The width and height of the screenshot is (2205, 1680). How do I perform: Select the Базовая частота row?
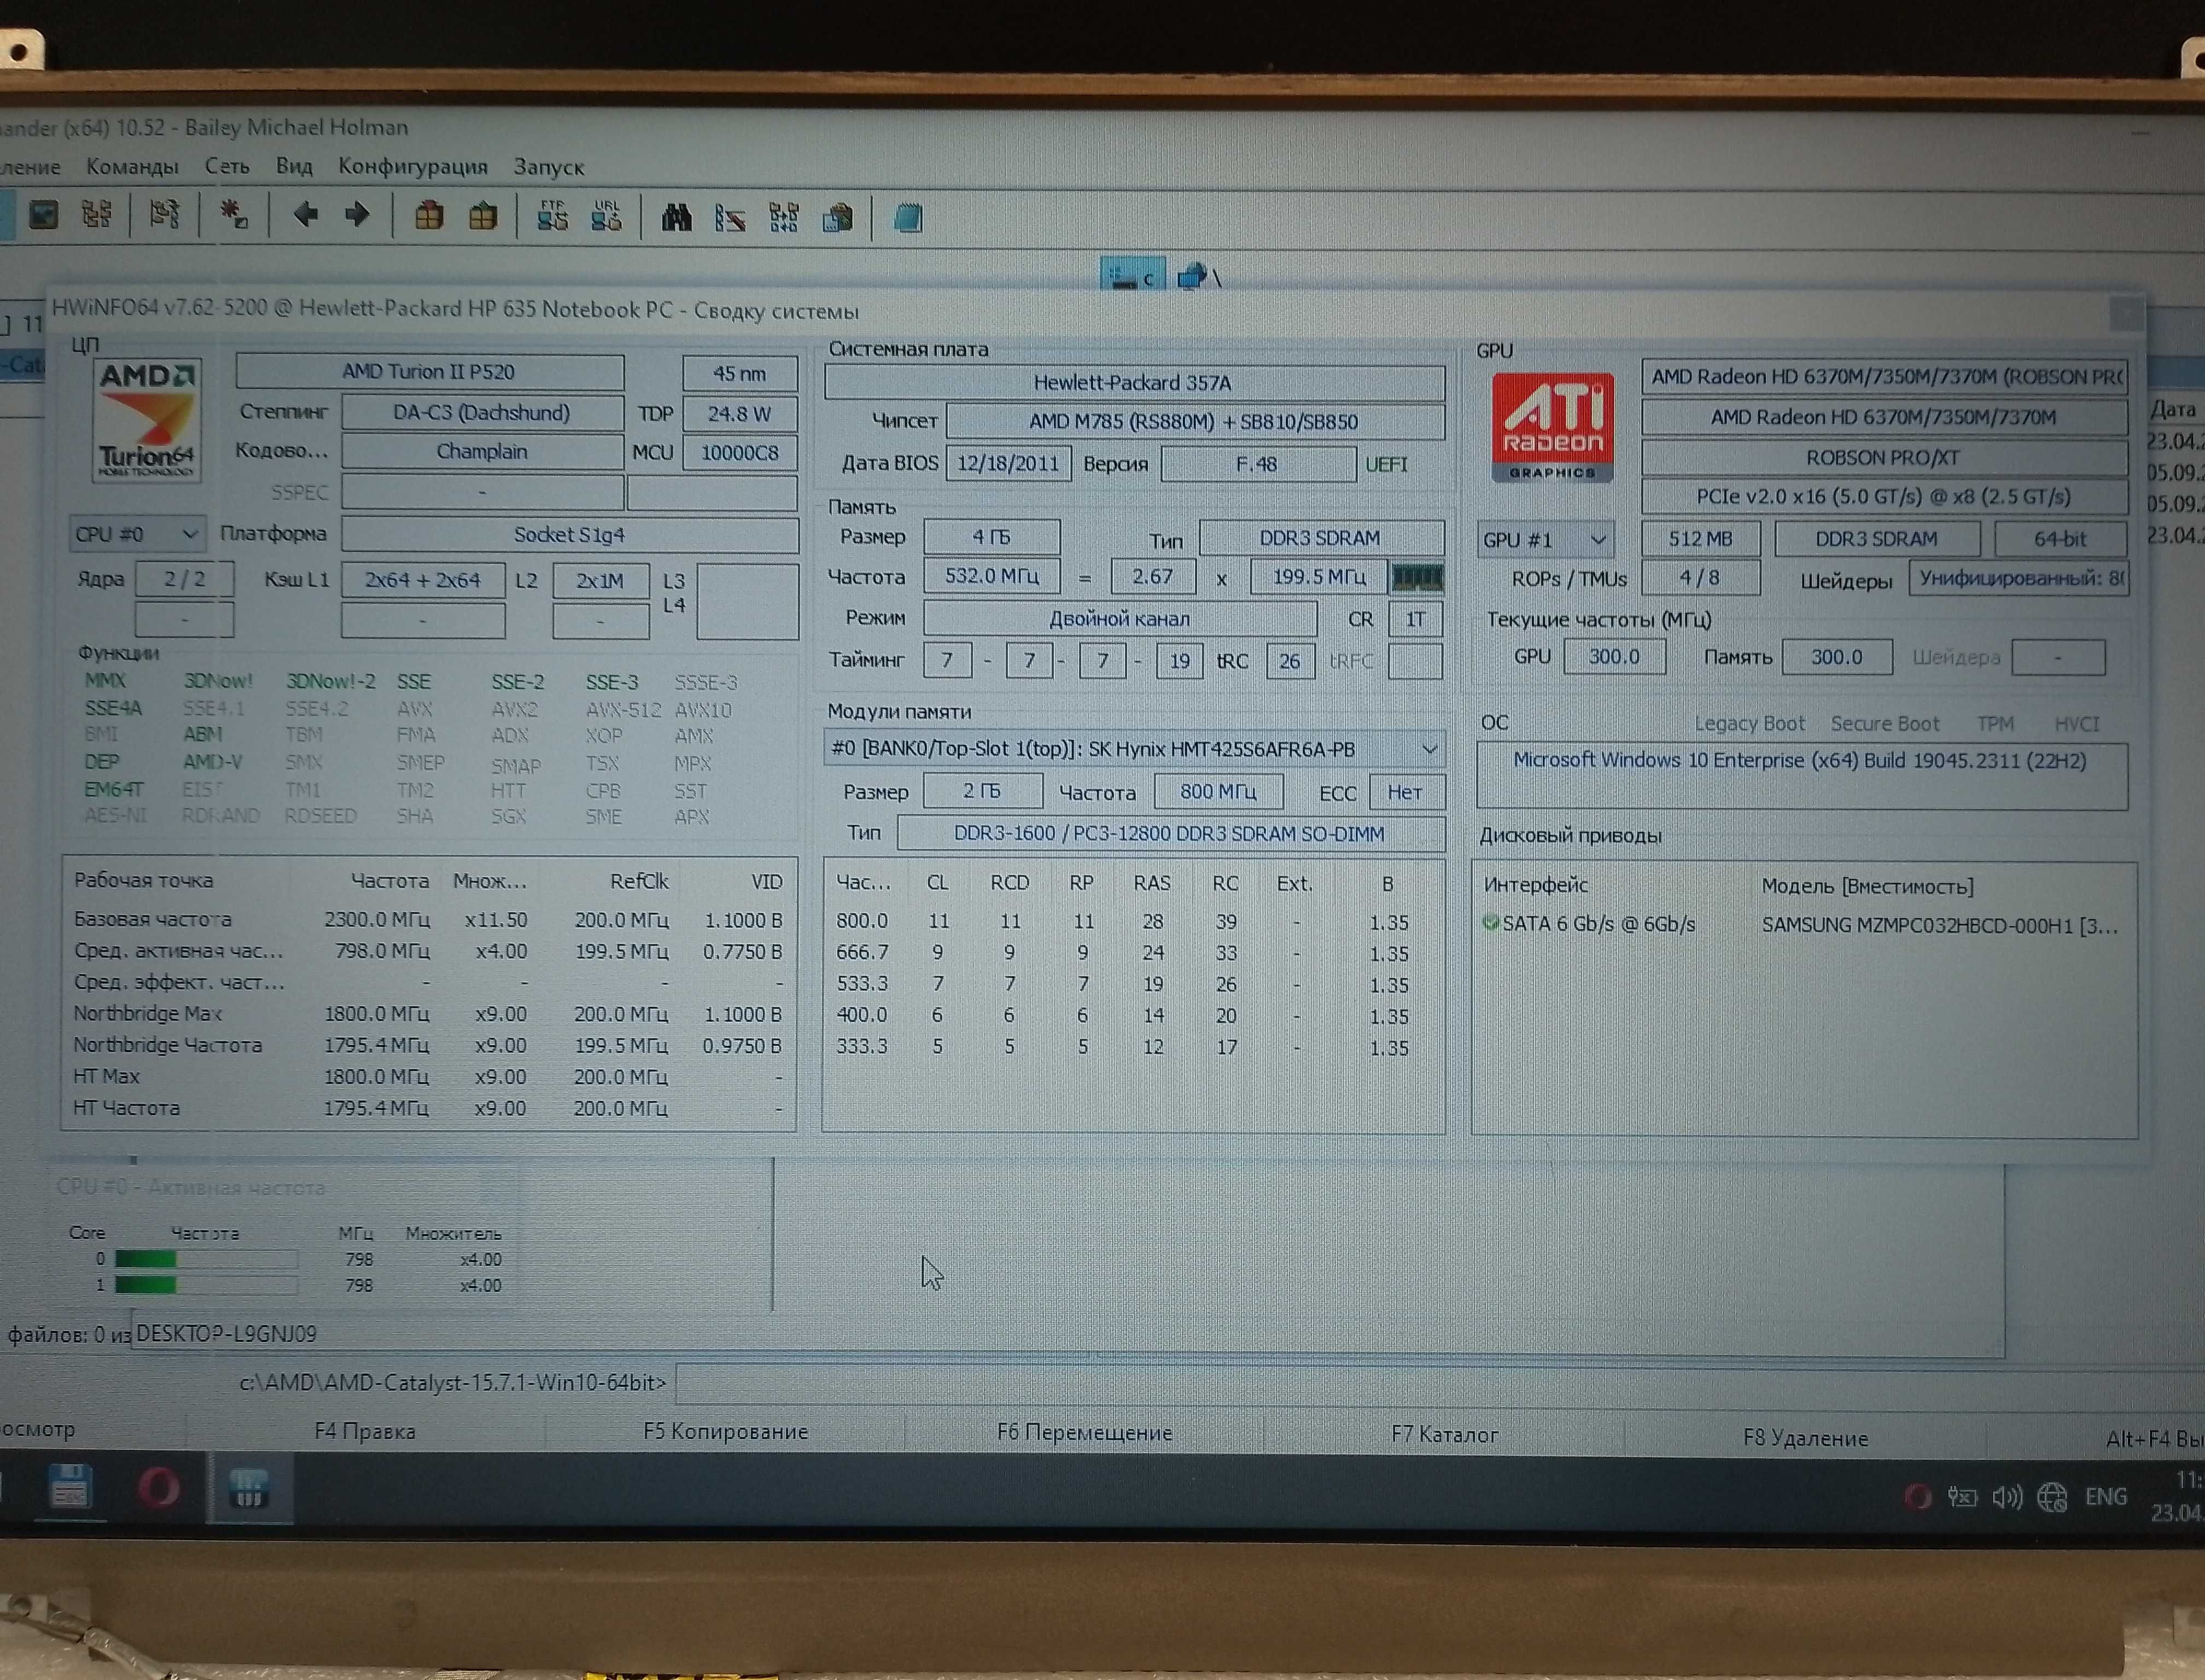point(428,919)
